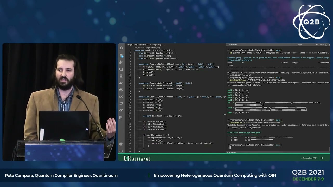Image resolution: width=333 pixels, height=187 pixels.
Task: Click 'open Microsoft.Quantum.Canon;' line
Action: 155,56
